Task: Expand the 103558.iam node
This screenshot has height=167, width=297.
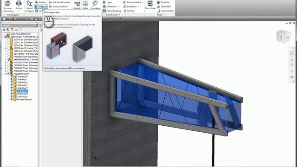Action: tap(6, 48)
